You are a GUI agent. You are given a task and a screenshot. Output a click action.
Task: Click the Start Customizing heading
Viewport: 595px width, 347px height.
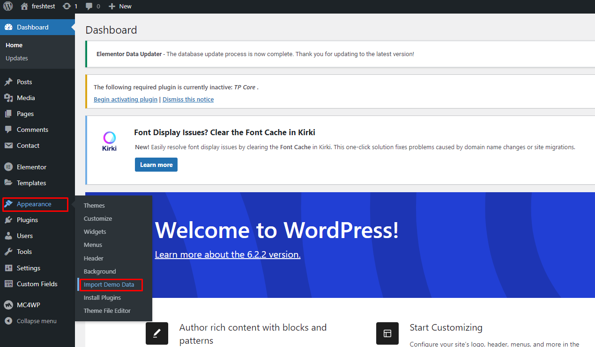[446, 327]
